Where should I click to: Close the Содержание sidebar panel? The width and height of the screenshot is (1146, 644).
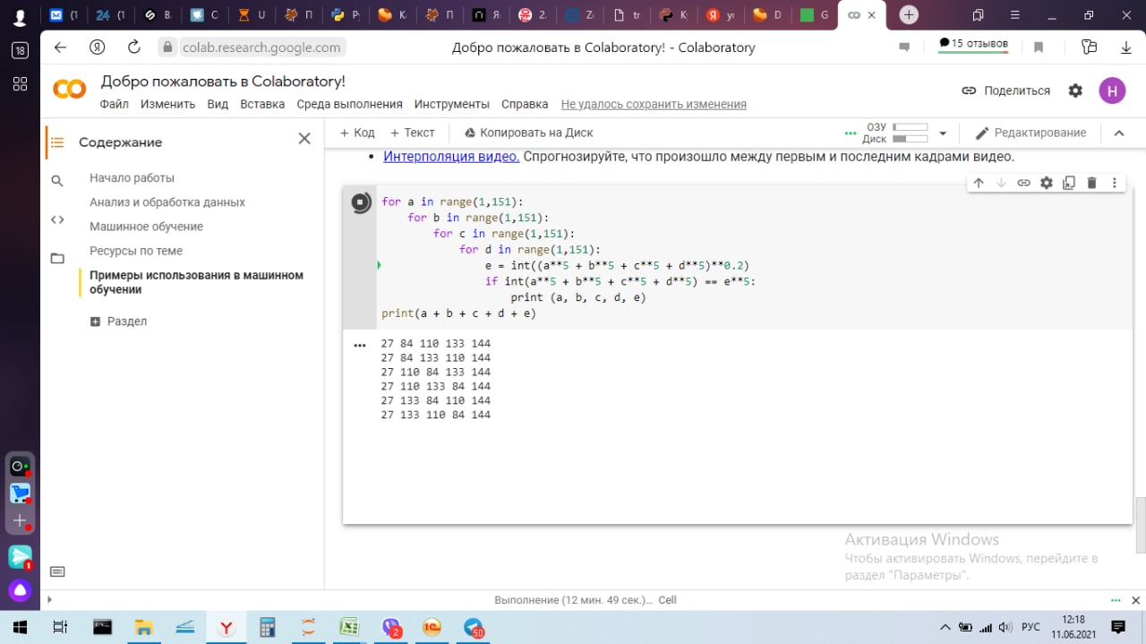point(304,139)
